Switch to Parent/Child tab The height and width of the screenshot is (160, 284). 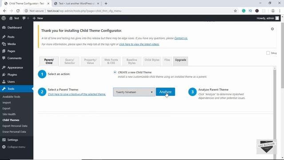pyautogui.click(x=49, y=61)
